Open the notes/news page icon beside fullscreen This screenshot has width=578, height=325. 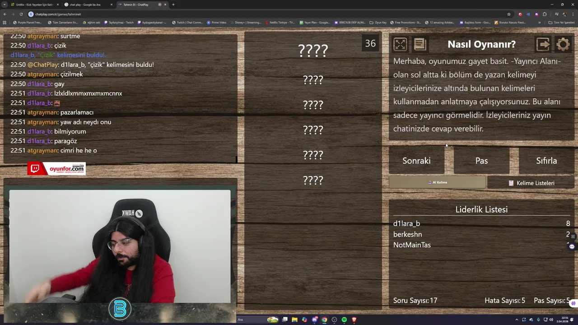420,44
